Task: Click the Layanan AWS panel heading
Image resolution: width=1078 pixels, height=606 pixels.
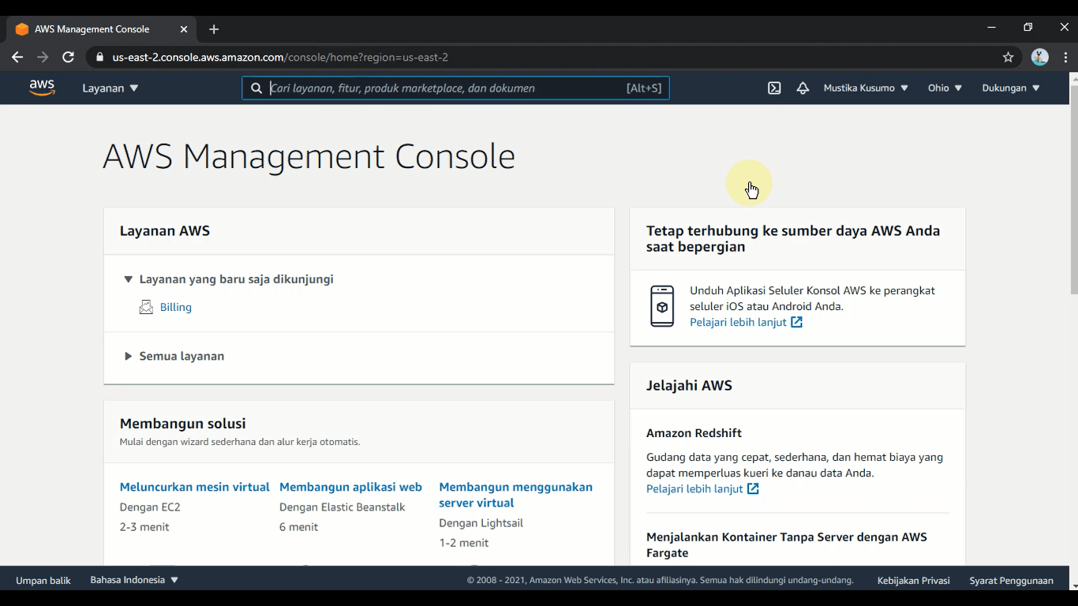Action: click(x=165, y=230)
